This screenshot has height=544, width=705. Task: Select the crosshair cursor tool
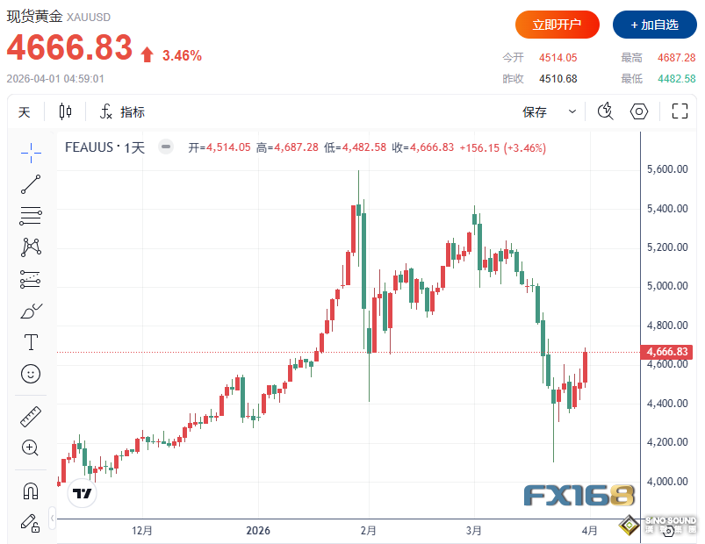click(31, 152)
